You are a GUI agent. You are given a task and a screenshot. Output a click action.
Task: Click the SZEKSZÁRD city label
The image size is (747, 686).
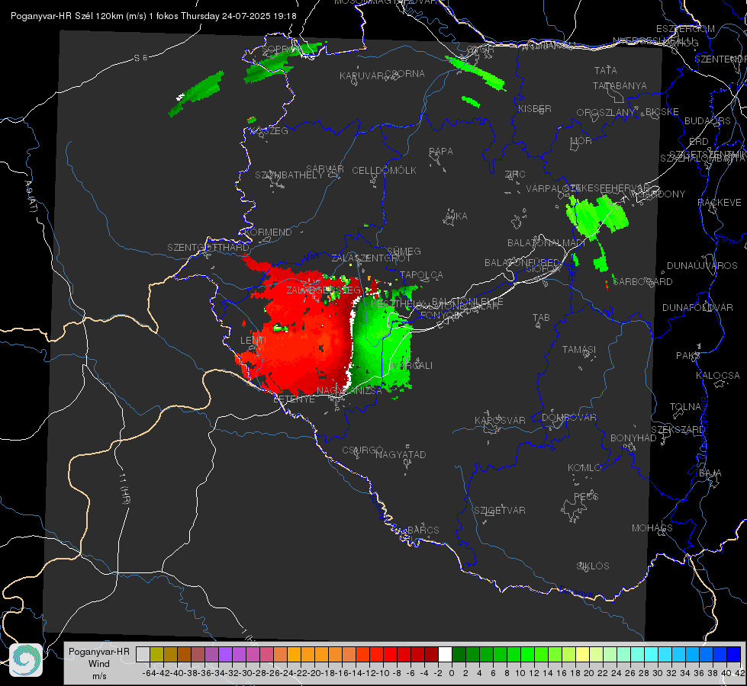tap(678, 430)
